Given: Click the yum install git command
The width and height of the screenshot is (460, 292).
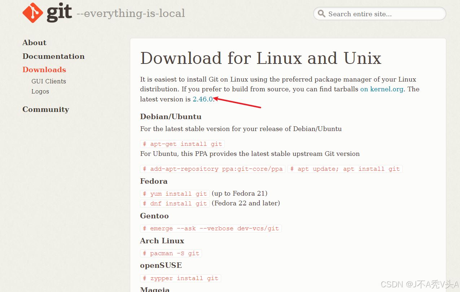Looking at the screenshot, I should (175, 194).
